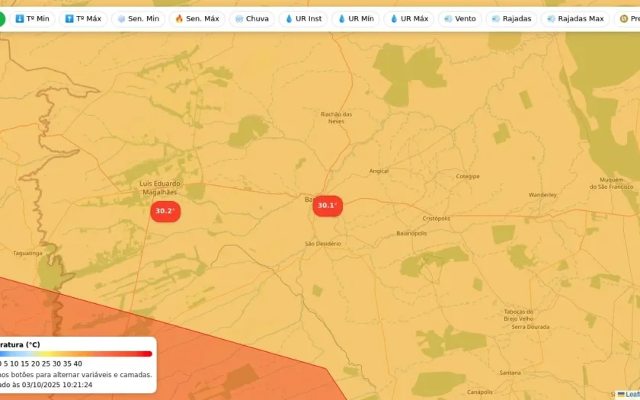This screenshot has width=640, height=400.
Task: Click the droplet icon on UR Mín
Action: [x=341, y=19]
